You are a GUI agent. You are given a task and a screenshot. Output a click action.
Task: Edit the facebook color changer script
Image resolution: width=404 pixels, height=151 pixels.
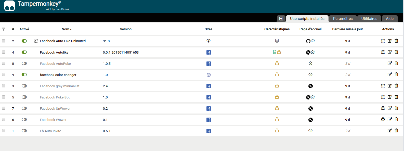pos(390,74)
